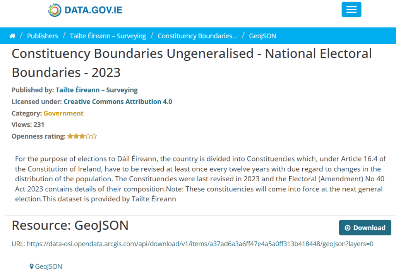Viewport: 396px width, 275px height.
Task: Open the hamburger navigation menu
Action: (x=351, y=10)
